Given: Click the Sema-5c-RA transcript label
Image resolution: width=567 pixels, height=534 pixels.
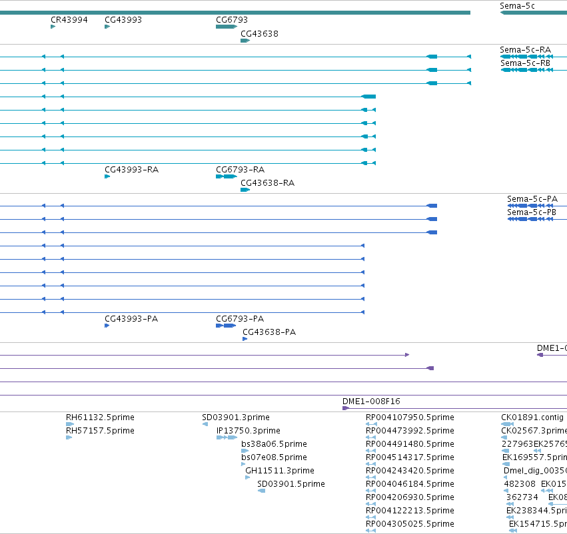Looking at the screenshot, I should click(526, 50).
